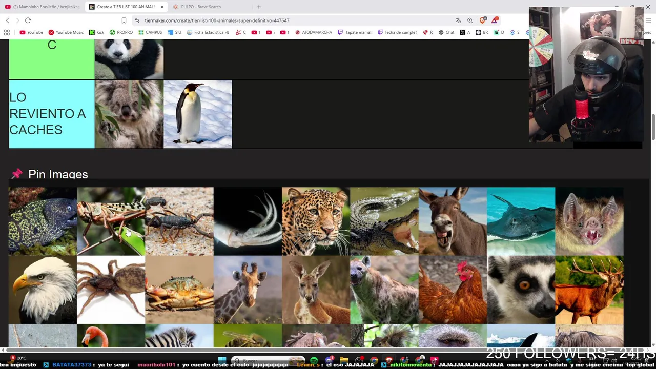Open the CAMPUS bookmark
This screenshot has height=369, width=656.
click(x=150, y=32)
